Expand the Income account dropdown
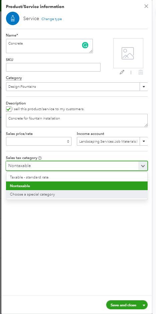This screenshot has width=156, height=314. click(144, 141)
